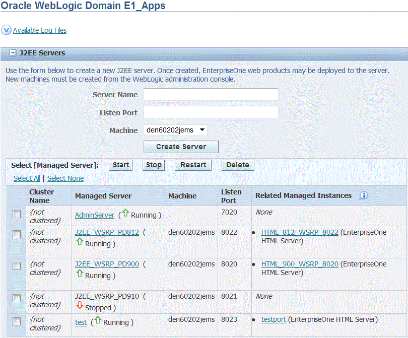408x338 pixels.
Task: Click into the Server Name field
Action: point(211,95)
